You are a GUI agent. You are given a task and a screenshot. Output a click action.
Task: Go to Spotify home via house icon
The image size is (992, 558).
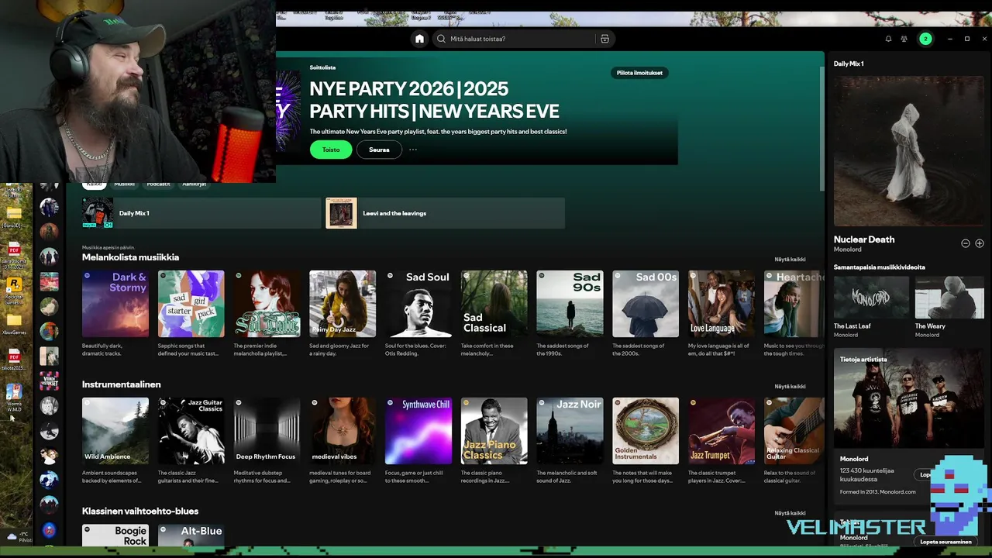pyautogui.click(x=419, y=39)
